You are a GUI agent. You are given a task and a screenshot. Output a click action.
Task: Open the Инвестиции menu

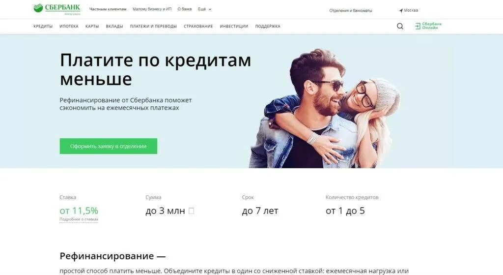click(234, 27)
